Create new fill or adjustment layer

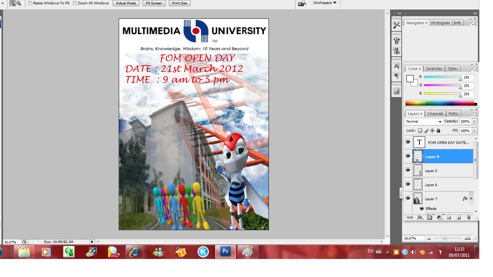(439, 217)
